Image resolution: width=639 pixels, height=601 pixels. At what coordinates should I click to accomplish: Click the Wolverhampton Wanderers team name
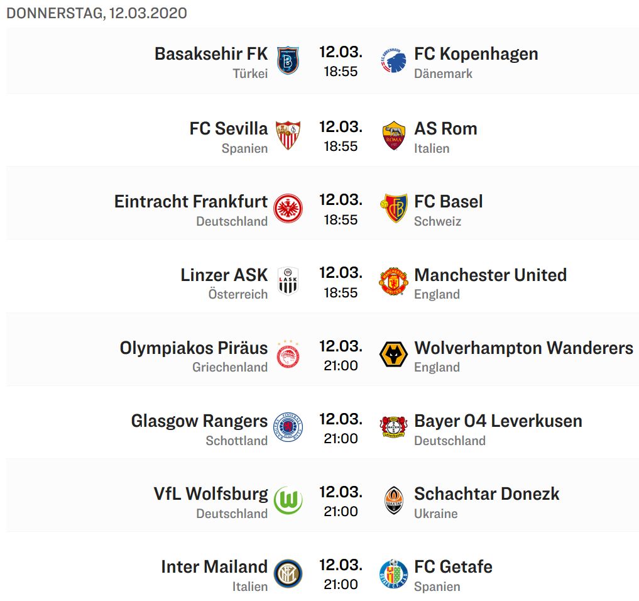[x=523, y=348]
